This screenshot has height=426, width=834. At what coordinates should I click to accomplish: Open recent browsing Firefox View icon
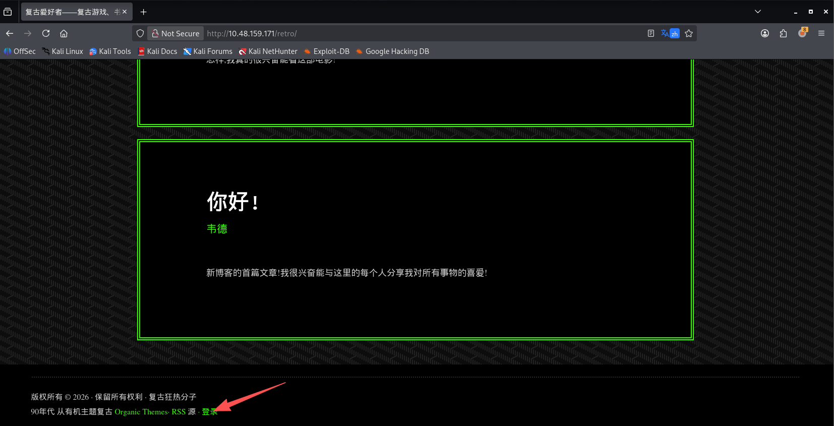click(x=8, y=12)
